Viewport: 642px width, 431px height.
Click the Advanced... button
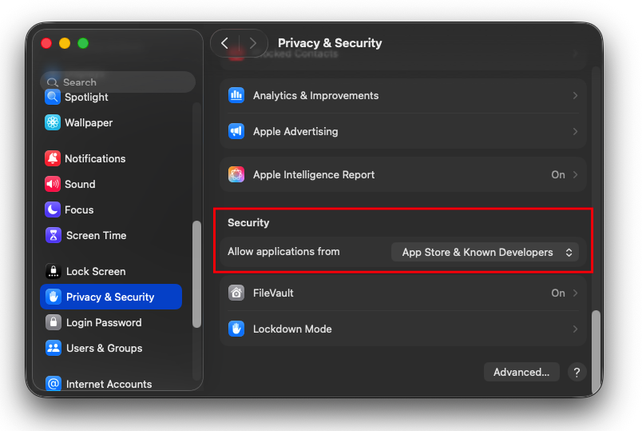click(x=521, y=372)
